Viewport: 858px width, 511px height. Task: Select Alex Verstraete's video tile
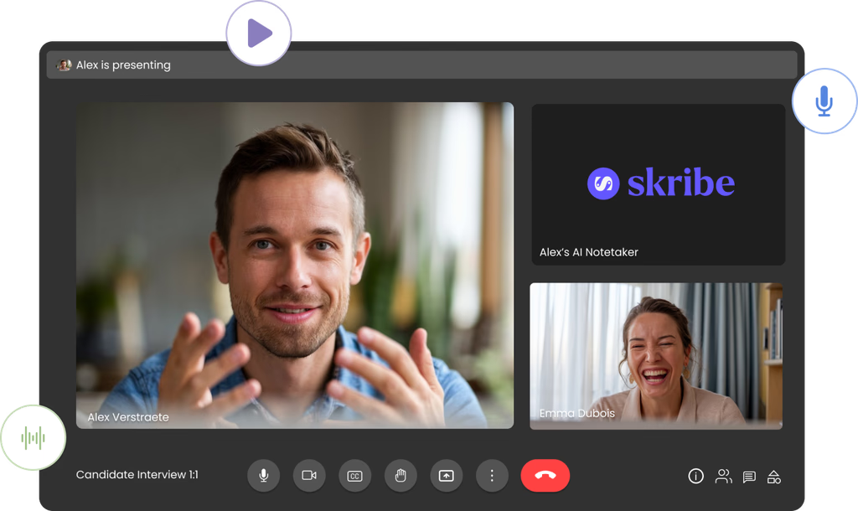pos(294,265)
